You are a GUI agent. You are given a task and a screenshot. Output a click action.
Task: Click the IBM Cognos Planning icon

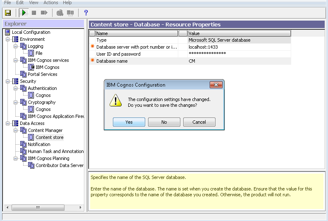tap(23, 158)
